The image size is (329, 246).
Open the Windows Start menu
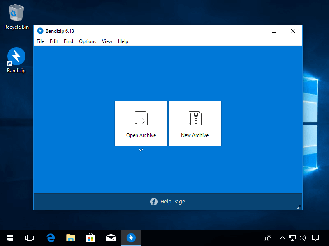point(10,238)
